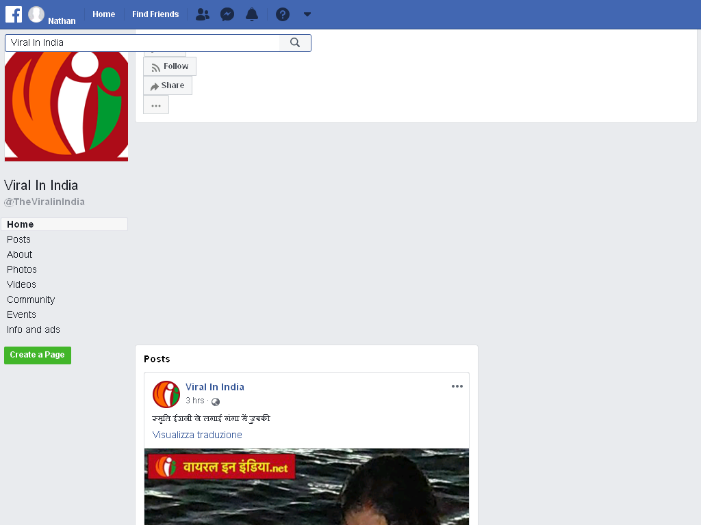Viewport: 701px width, 525px height.
Task: Open the friend requests icon
Action: click(x=203, y=14)
